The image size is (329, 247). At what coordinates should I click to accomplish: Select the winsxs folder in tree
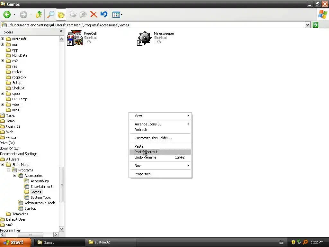[x=11, y=137]
